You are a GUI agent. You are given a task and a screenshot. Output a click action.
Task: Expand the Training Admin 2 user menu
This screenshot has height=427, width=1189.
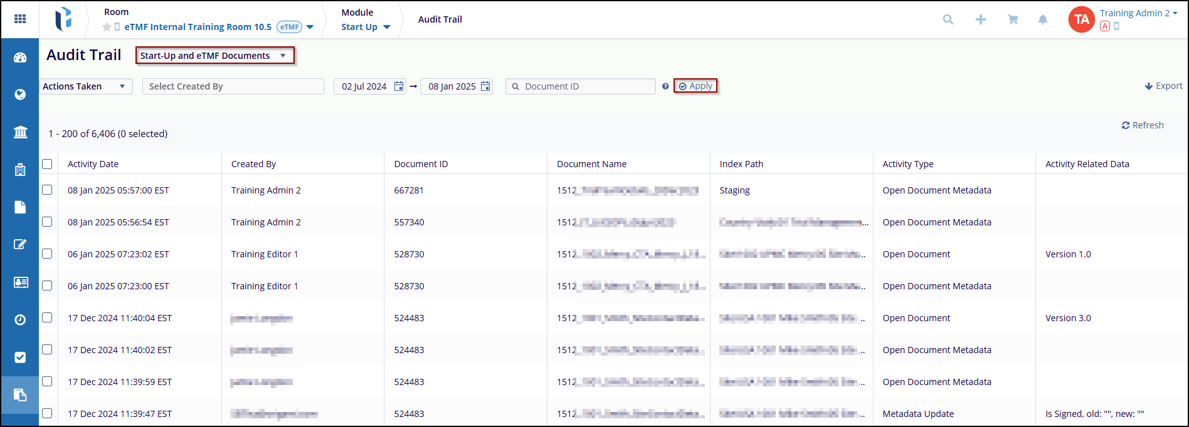click(1138, 13)
